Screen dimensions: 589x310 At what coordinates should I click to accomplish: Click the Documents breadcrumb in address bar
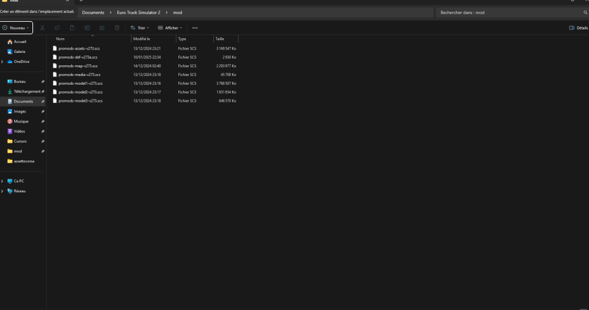click(93, 12)
